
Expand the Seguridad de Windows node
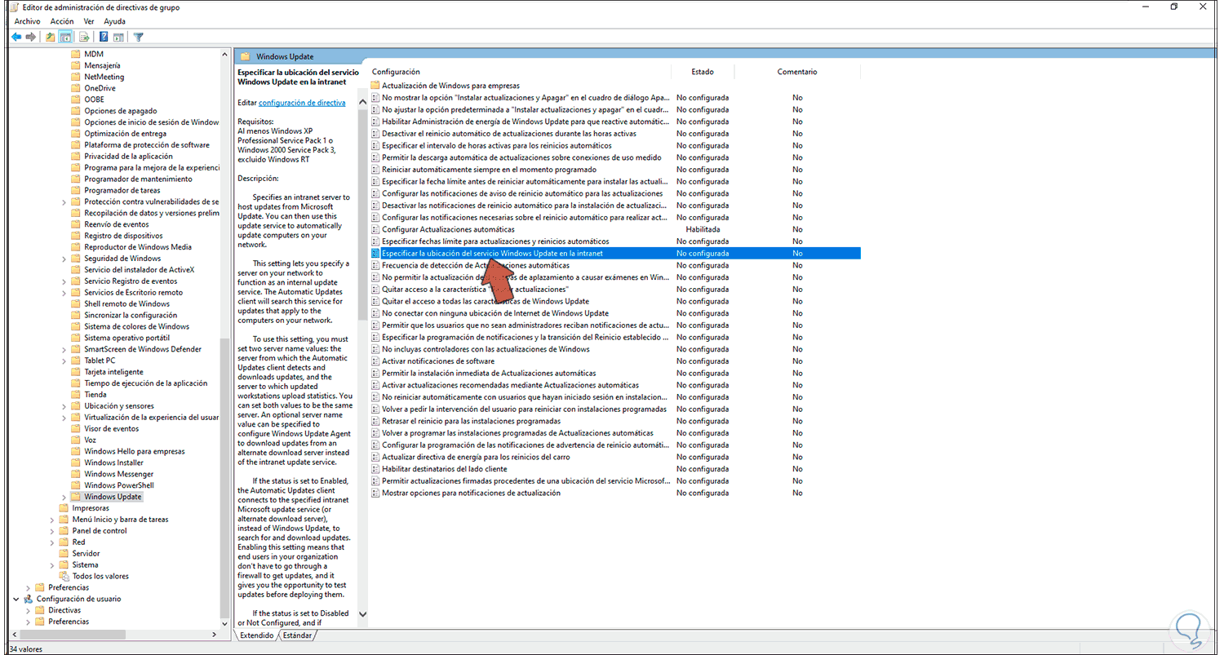pos(64,259)
